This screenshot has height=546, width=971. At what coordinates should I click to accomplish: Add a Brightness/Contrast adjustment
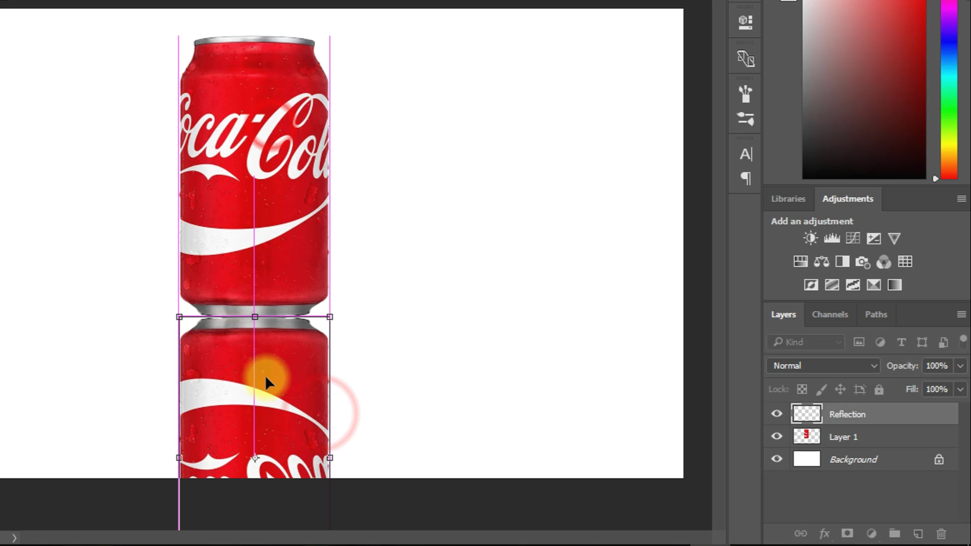[x=810, y=238]
